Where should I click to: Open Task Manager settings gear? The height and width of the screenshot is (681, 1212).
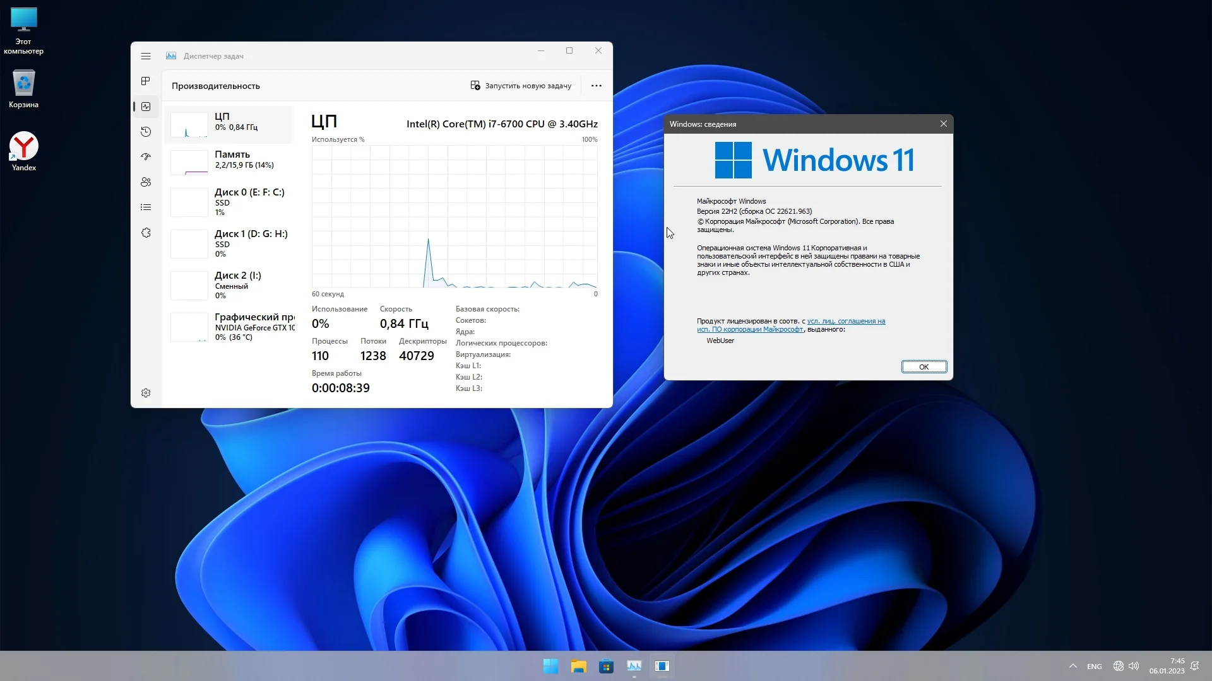pos(146,393)
